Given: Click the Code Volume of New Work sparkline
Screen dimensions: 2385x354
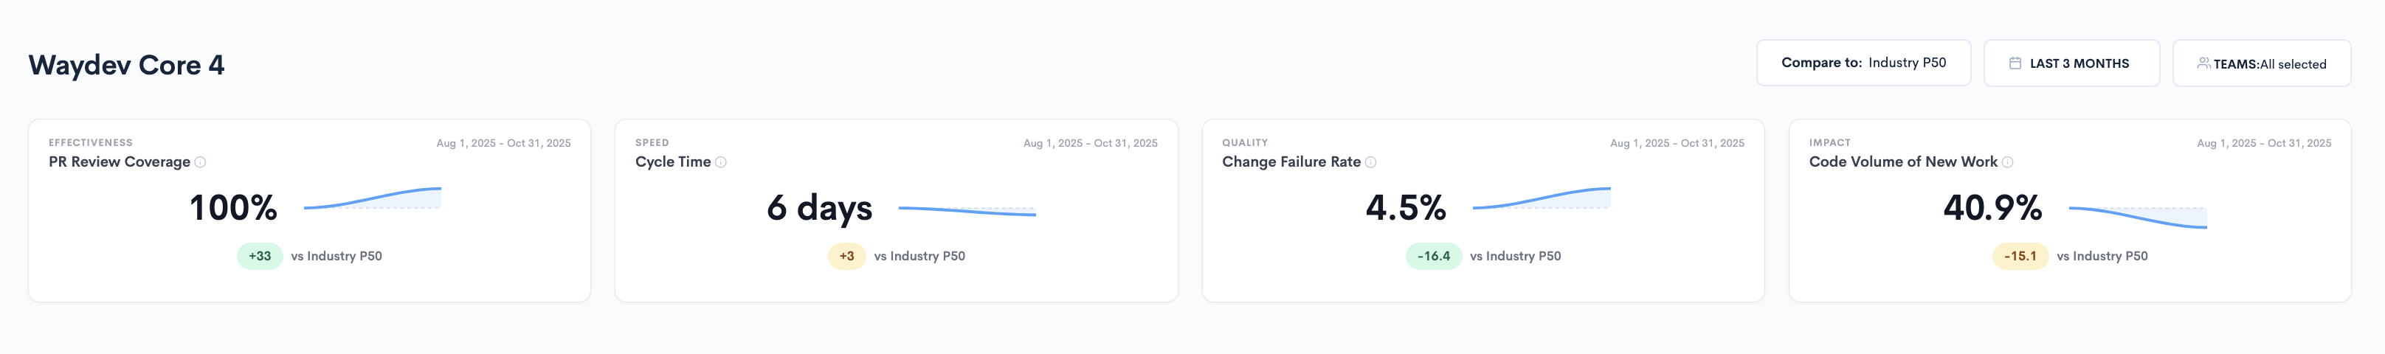Looking at the screenshot, I should 2138,218.
